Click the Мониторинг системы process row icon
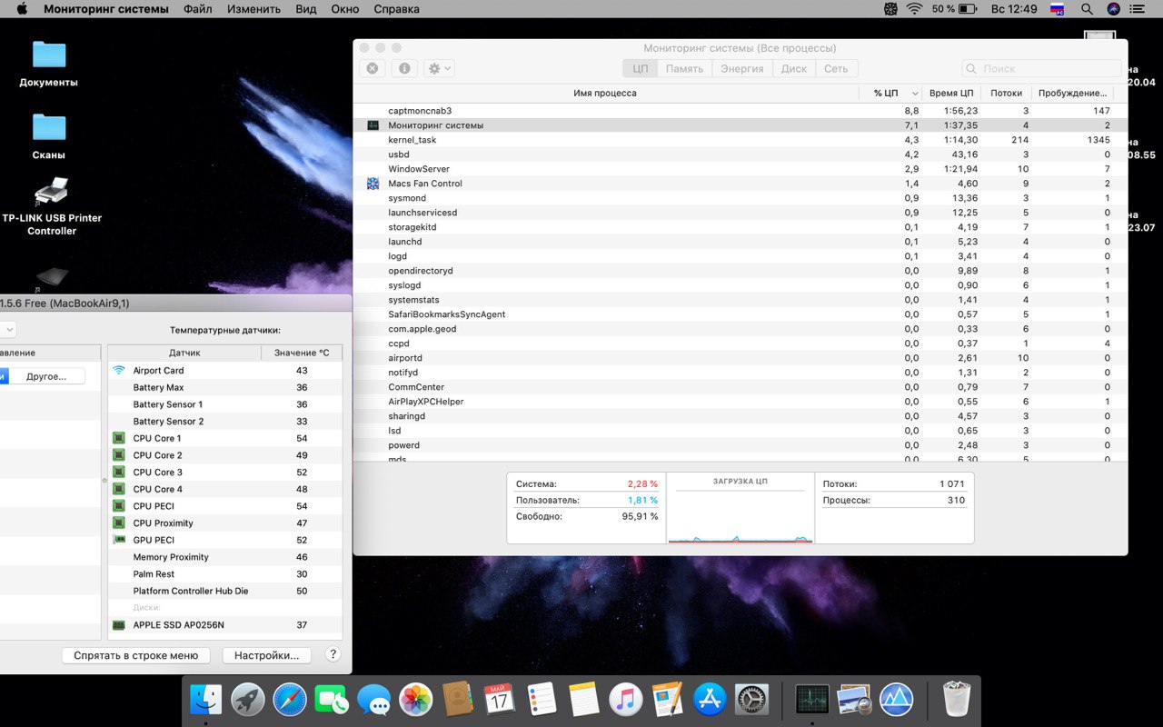The image size is (1163, 727). [x=373, y=125]
